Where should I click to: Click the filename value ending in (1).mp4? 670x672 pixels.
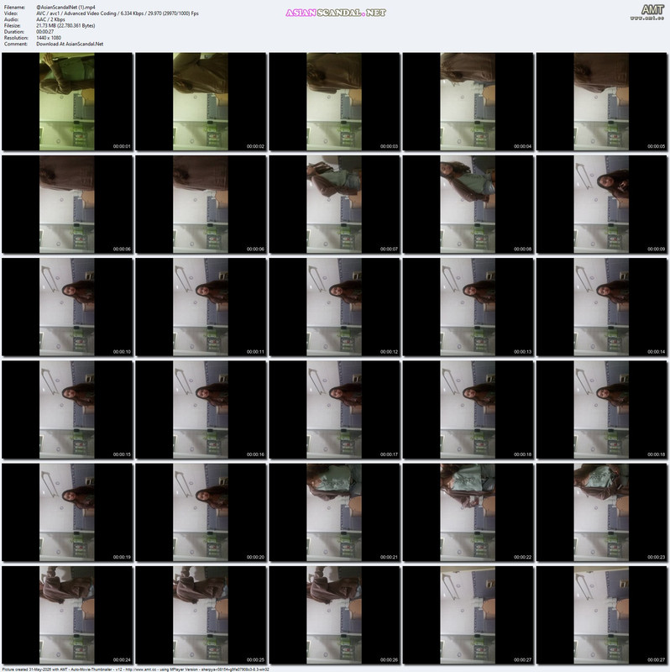pos(65,8)
